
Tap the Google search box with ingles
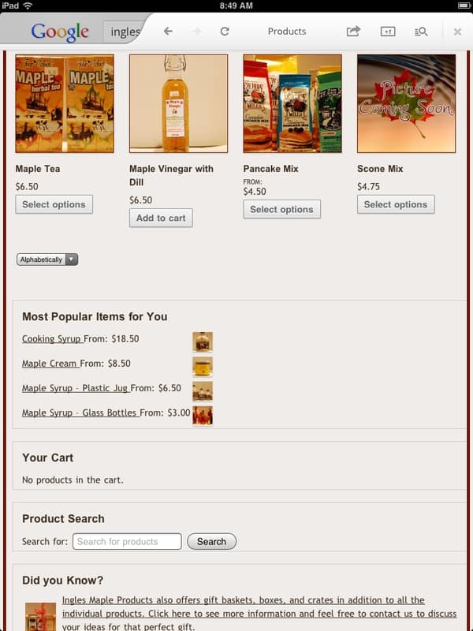click(125, 32)
